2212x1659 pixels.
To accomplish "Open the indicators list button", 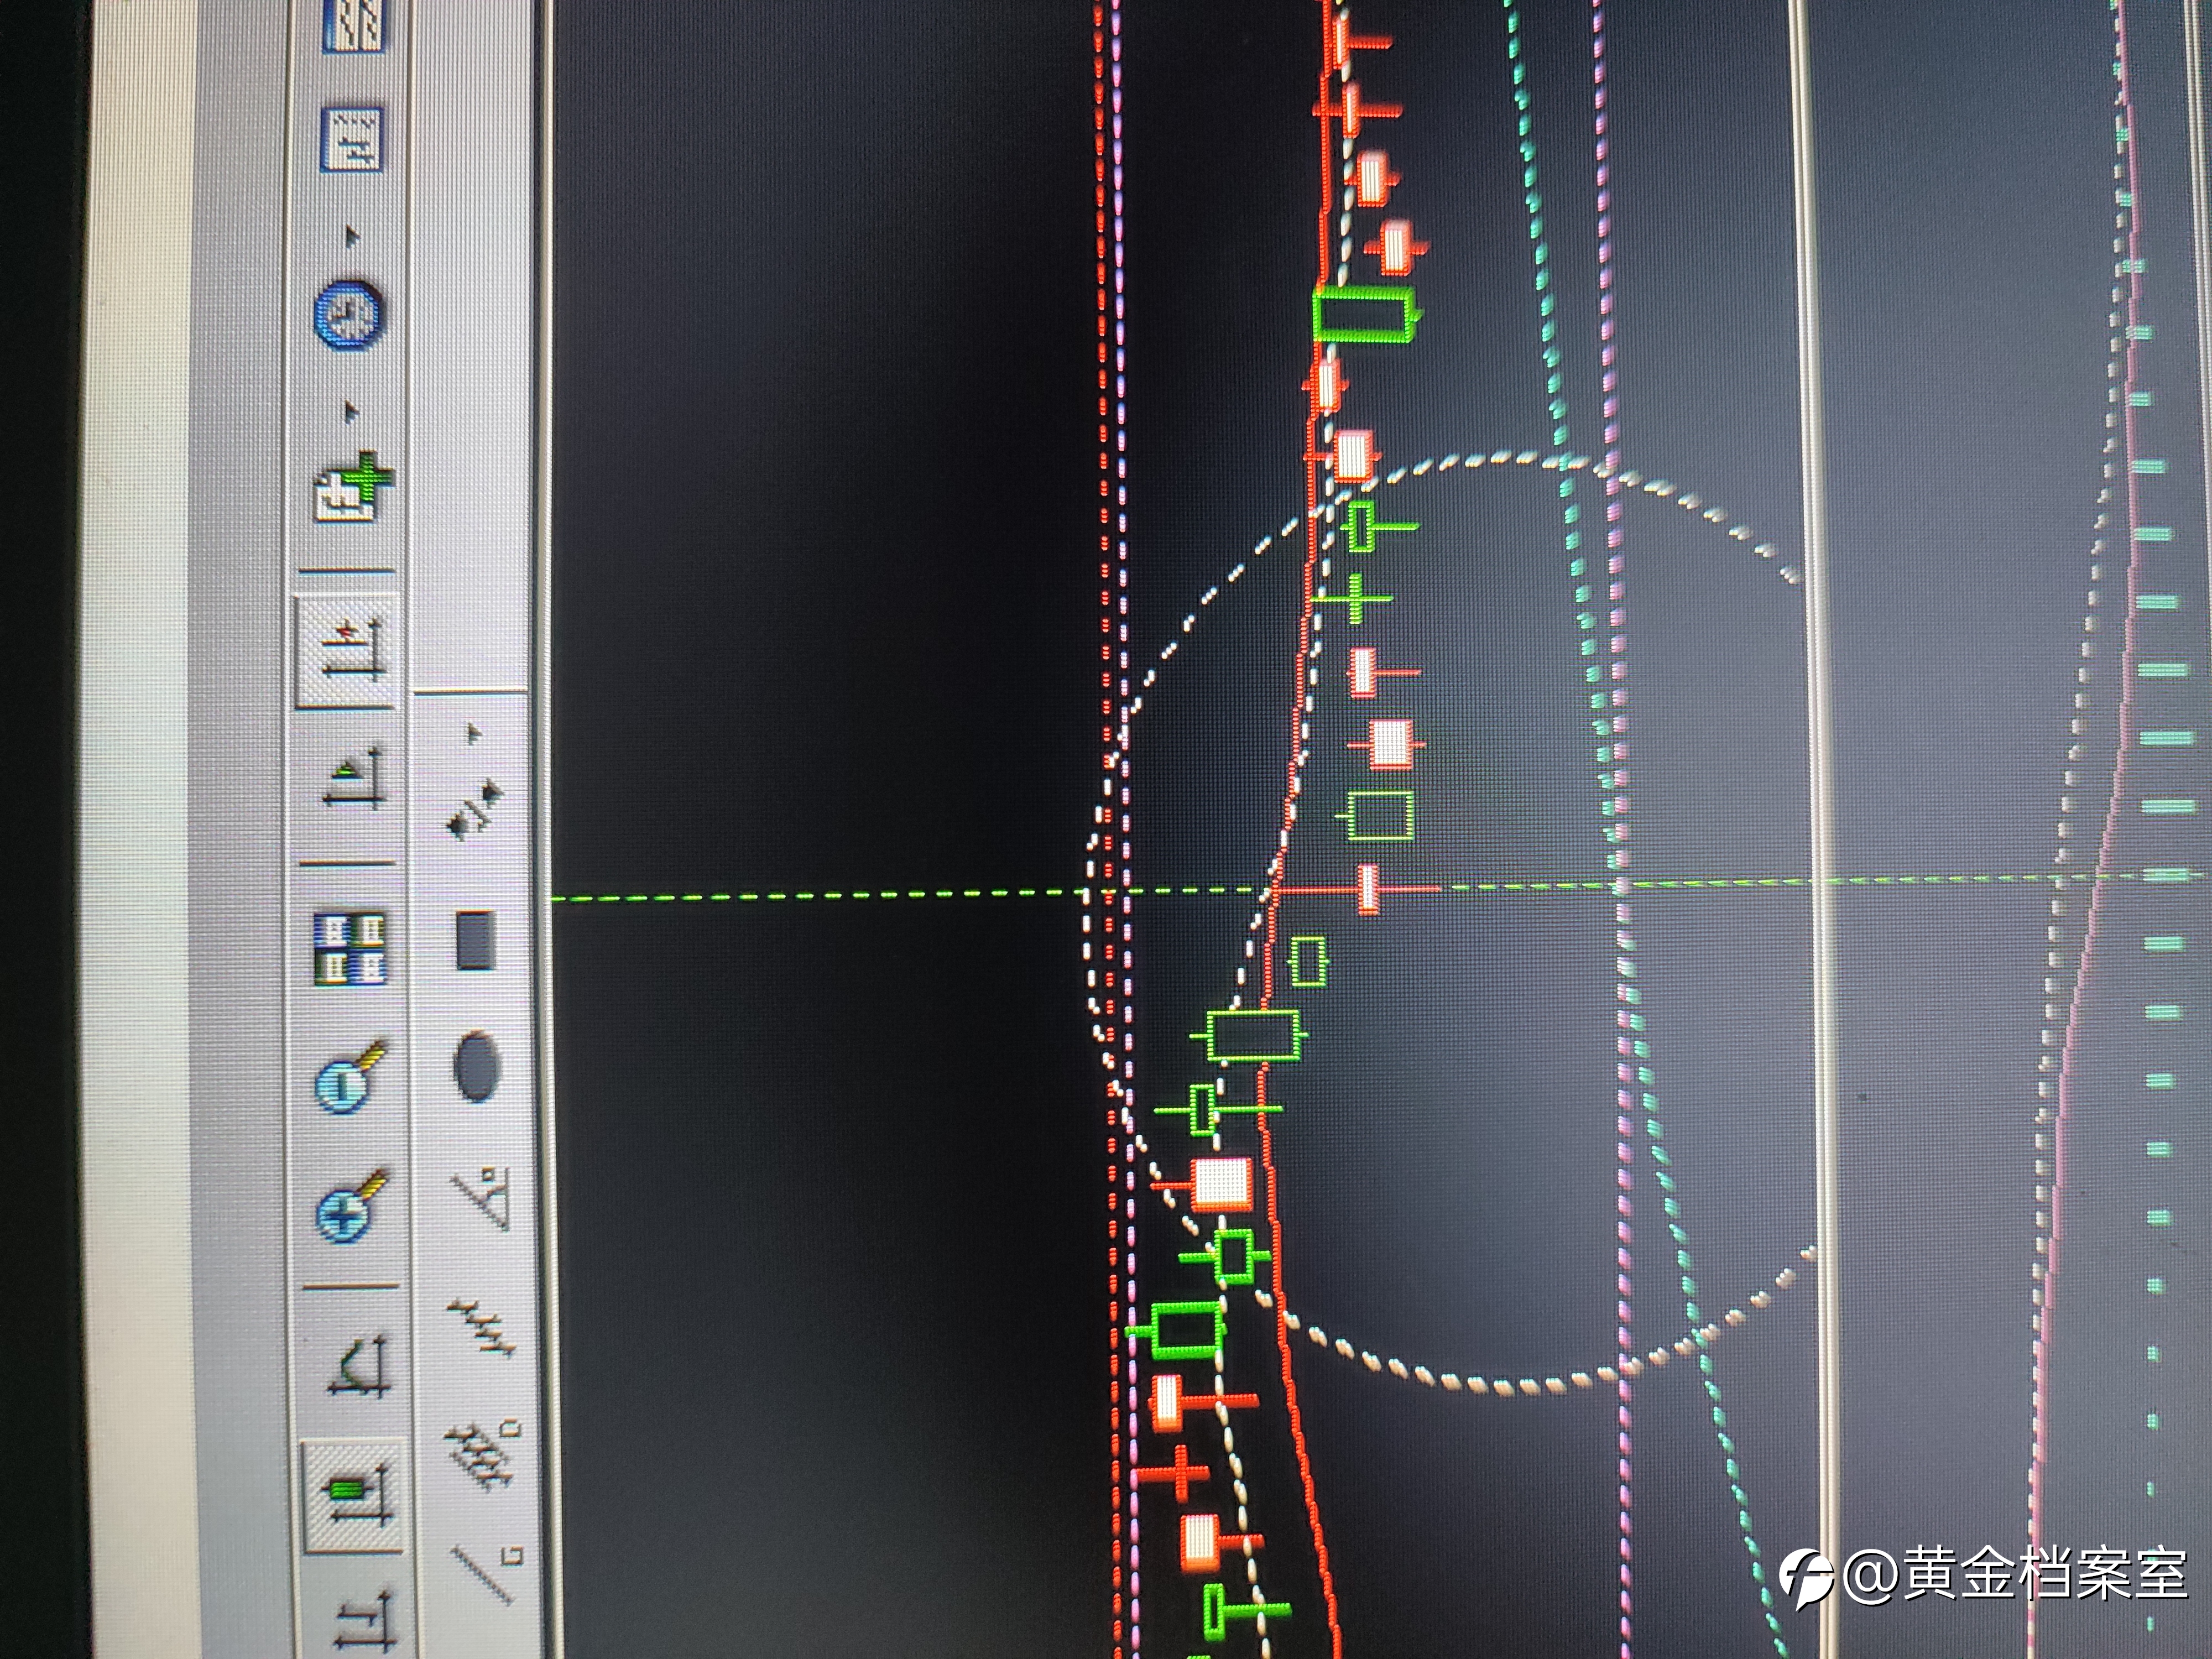I will 352,488.
